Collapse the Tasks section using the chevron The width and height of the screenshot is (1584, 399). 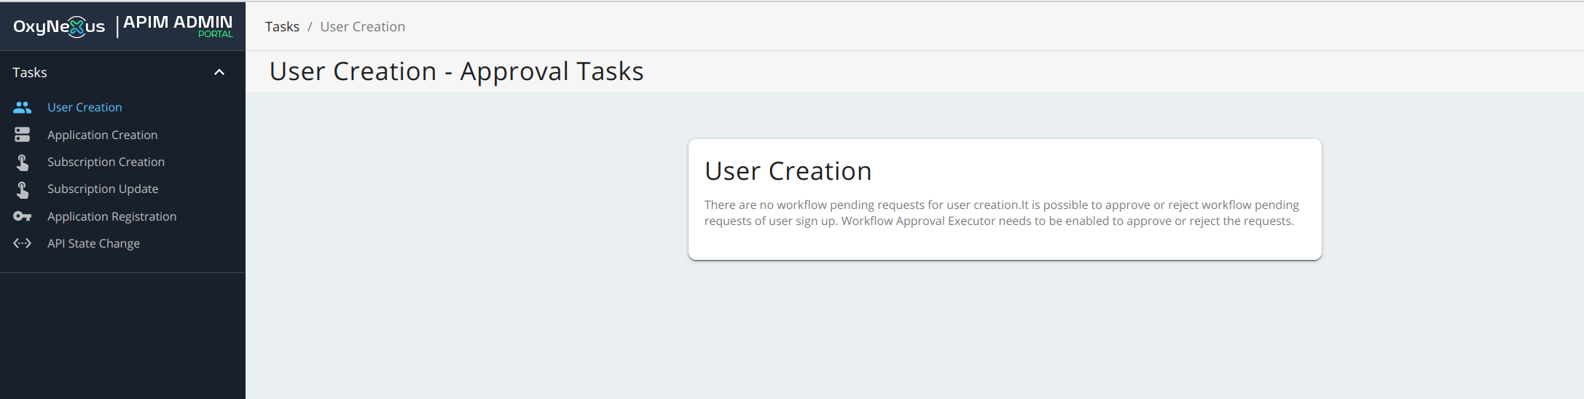click(219, 72)
